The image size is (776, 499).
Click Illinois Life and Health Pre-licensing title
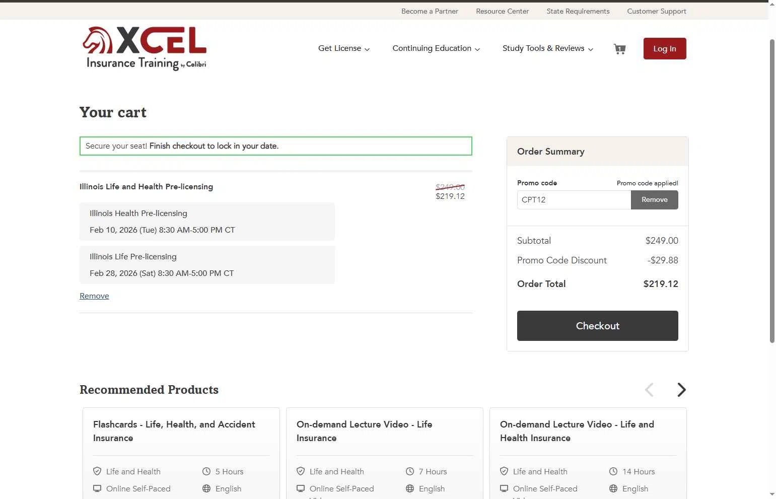coord(146,186)
